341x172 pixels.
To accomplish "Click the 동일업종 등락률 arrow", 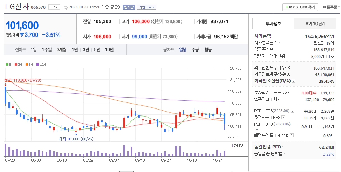I will [284, 154].
